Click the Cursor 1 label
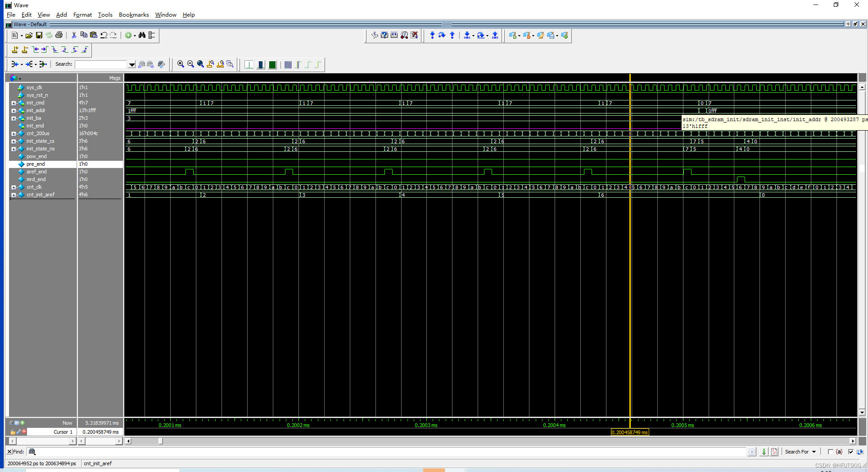 coord(63,432)
